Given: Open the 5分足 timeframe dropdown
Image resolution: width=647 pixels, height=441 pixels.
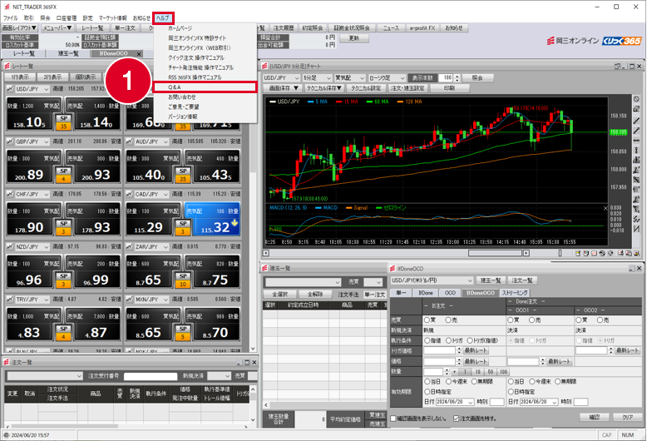Looking at the screenshot, I should click(317, 78).
